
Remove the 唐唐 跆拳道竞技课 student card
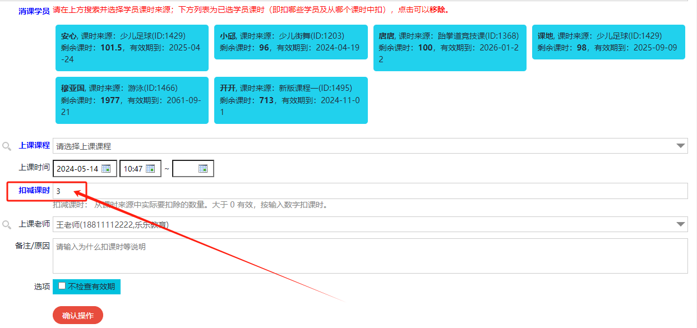(450, 48)
